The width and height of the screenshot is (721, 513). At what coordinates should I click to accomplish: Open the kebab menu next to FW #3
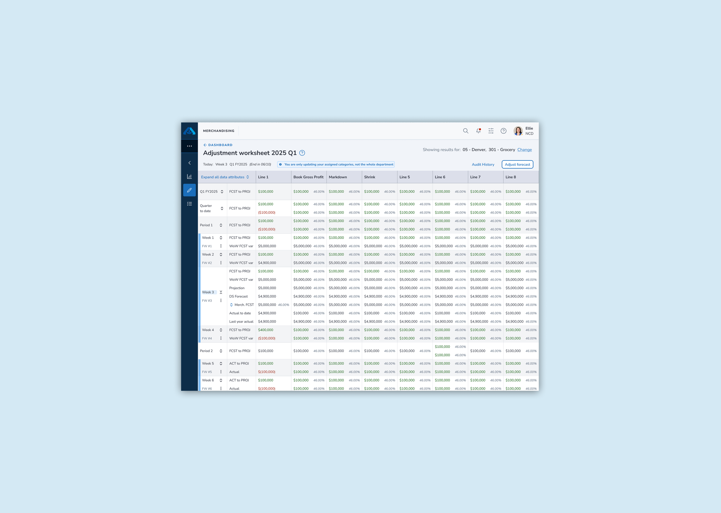[221, 300]
